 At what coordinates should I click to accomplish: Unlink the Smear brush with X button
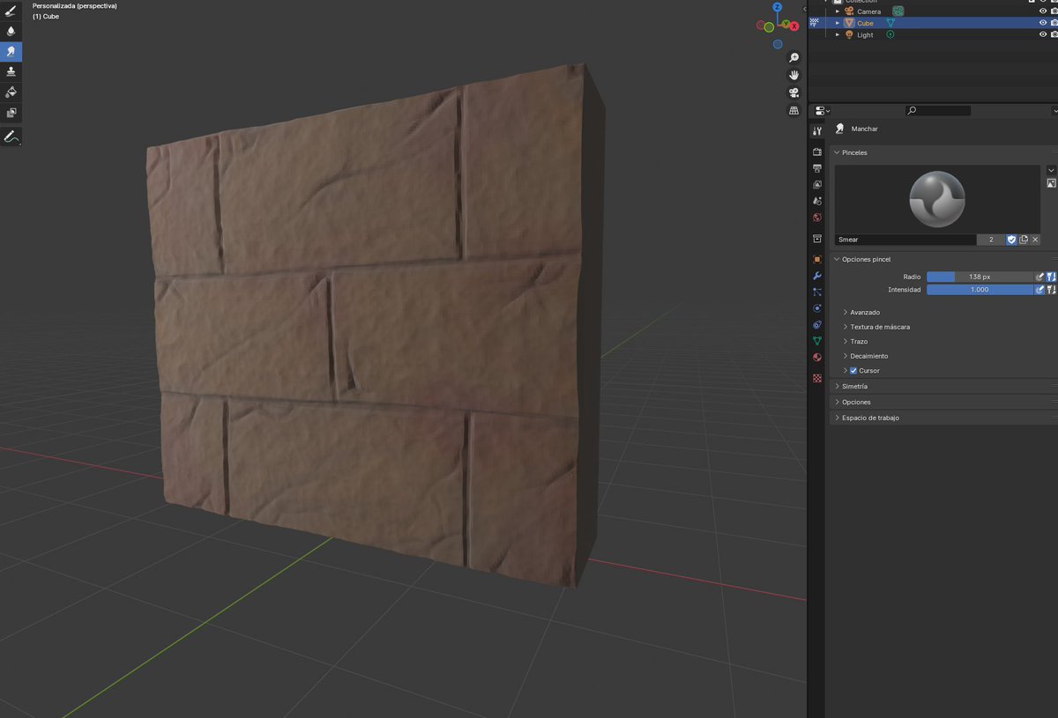(1035, 240)
